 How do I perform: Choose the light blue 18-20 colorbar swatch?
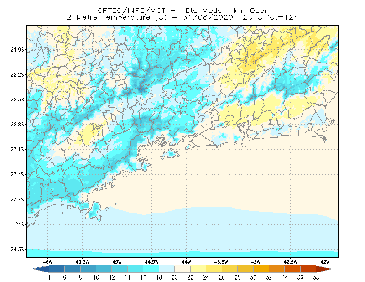(167, 269)
